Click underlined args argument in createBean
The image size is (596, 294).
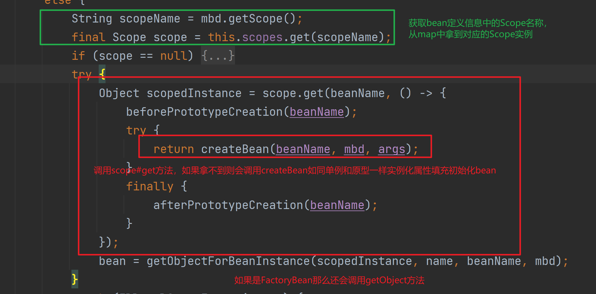click(x=392, y=149)
